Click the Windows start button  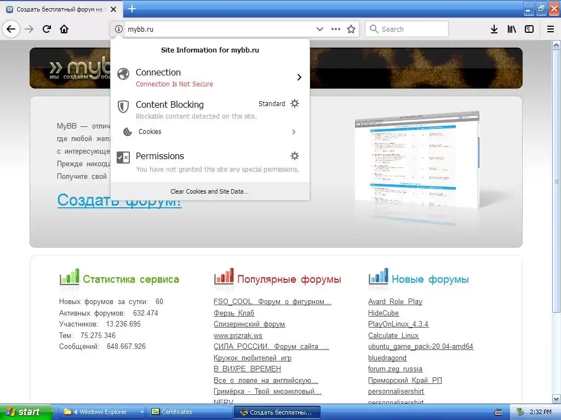point(26,412)
